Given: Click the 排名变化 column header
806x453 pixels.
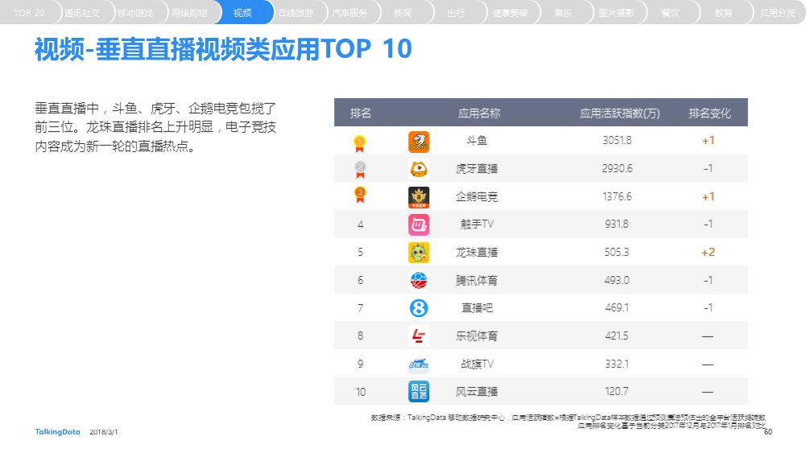Looking at the screenshot, I should click(x=709, y=113).
